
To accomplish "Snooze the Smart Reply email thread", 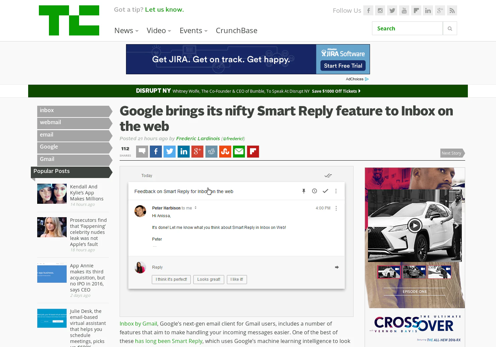I will (x=314, y=191).
